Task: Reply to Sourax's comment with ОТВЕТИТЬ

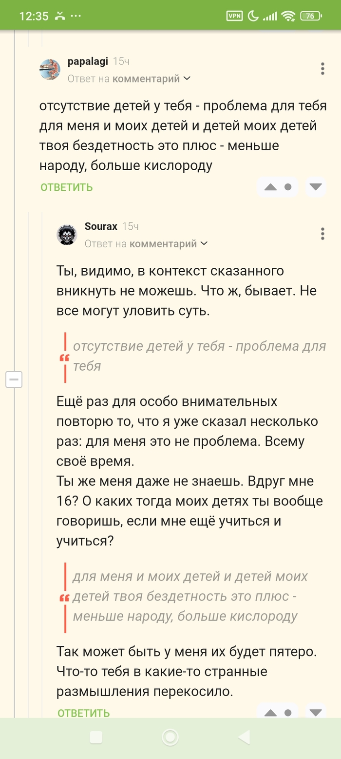Action: pyautogui.click(x=83, y=713)
